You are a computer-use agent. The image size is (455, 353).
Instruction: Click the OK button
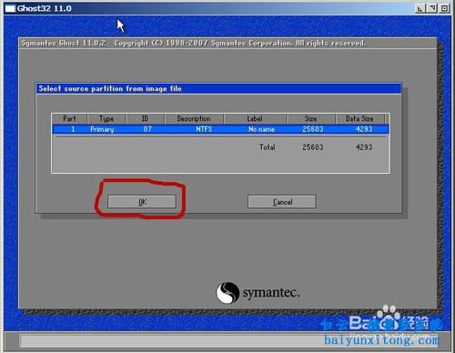tap(142, 202)
